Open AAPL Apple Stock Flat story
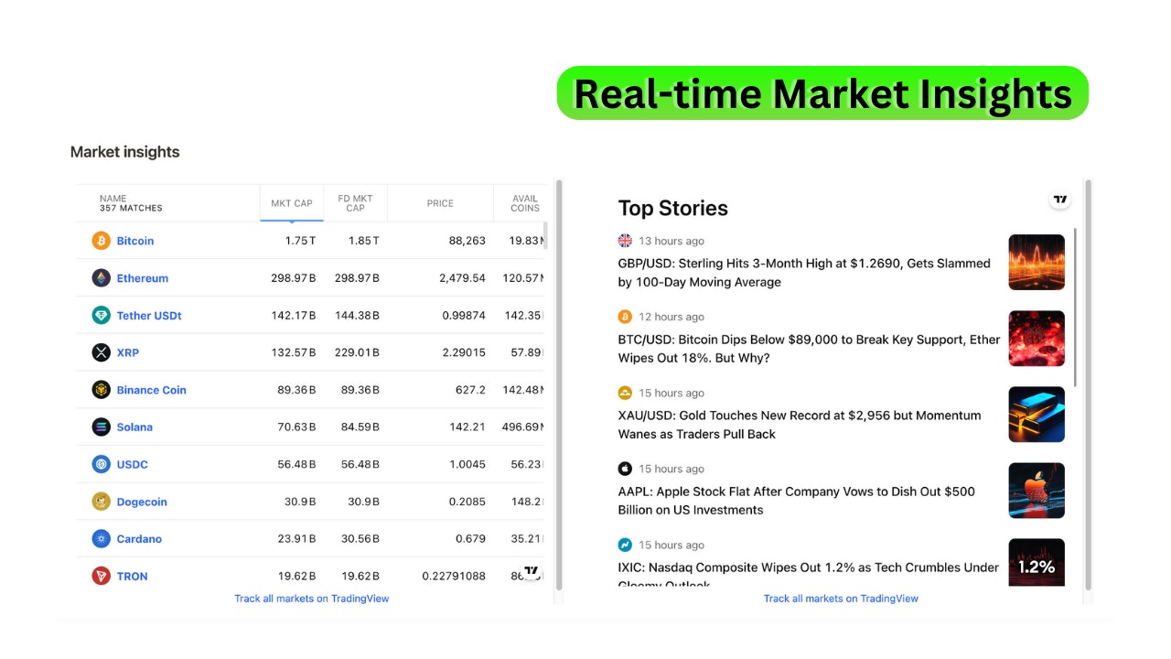The height and width of the screenshot is (659, 1171). [x=797, y=501]
